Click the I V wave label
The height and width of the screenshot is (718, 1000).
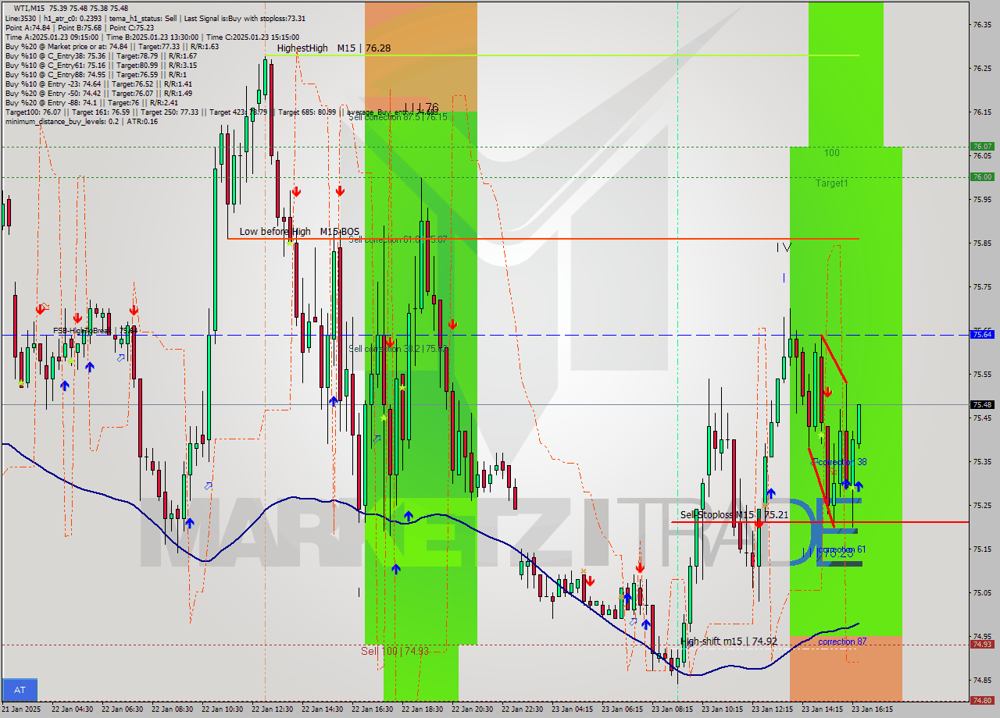(x=784, y=247)
